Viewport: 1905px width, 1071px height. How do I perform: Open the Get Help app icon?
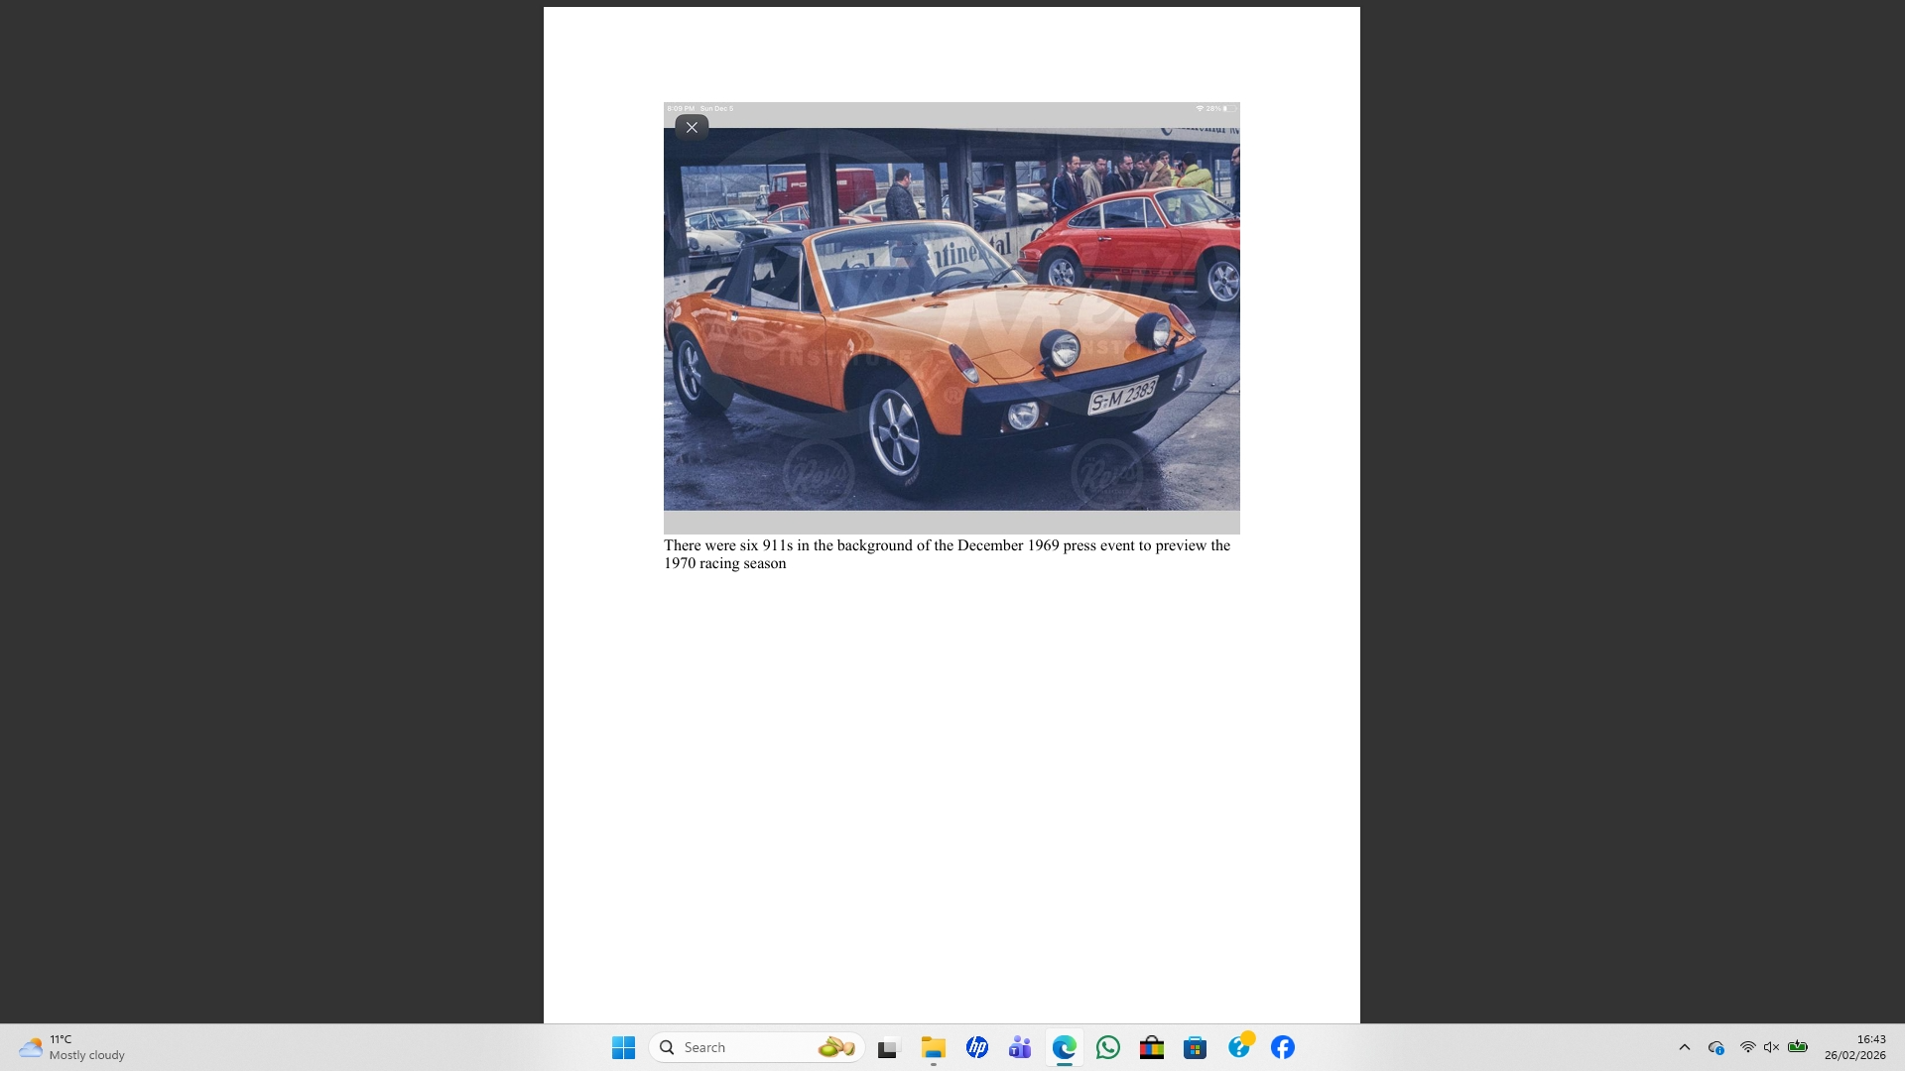(x=1239, y=1047)
